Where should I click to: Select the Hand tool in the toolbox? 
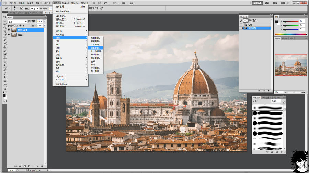[x=5, y=85]
